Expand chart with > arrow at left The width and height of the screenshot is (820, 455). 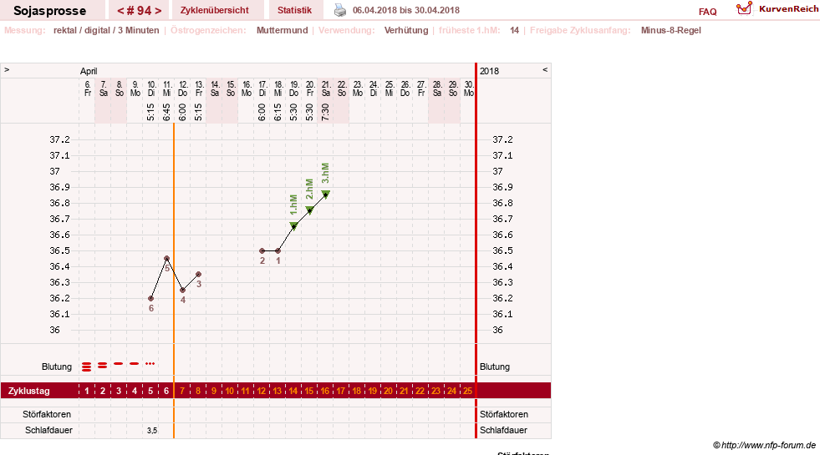coord(7,69)
